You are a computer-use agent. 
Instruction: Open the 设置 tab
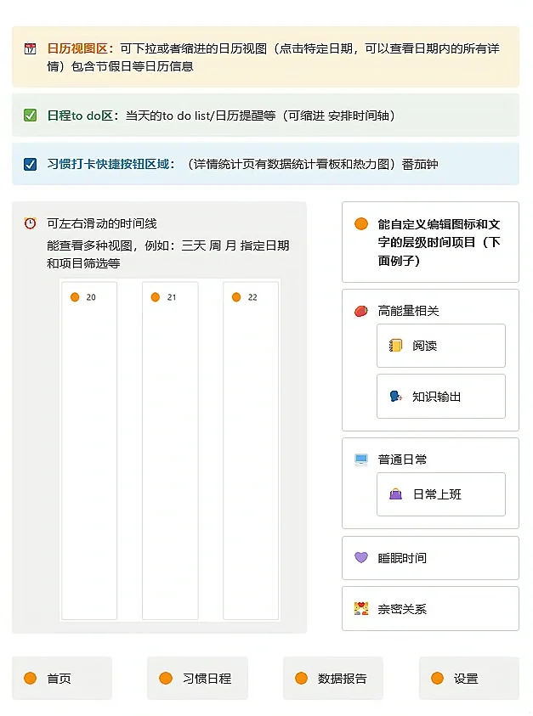pyautogui.click(x=469, y=678)
